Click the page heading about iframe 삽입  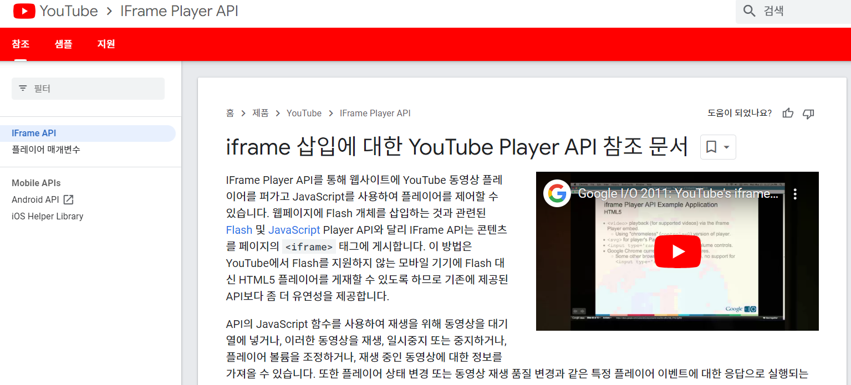(x=457, y=147)
